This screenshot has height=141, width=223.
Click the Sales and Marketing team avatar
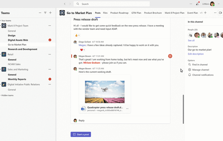[x=4, y=69]
